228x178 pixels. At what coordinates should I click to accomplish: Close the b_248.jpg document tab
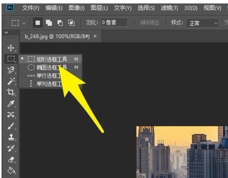pyautogui.click(x=95, y=36)
